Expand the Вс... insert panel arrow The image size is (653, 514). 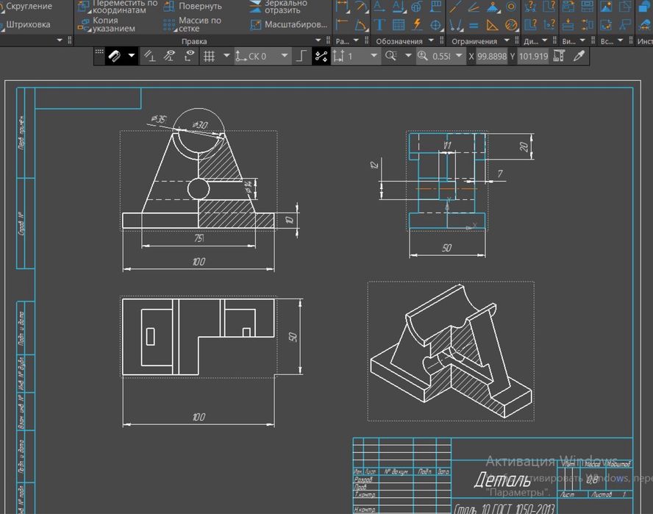point(620,40)
